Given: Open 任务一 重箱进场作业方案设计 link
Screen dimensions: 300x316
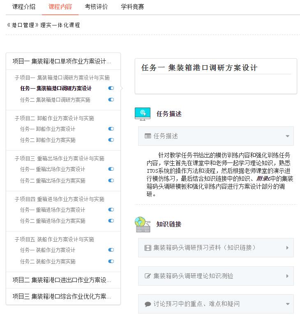Looking at the screenshot, I should (53, 210).
